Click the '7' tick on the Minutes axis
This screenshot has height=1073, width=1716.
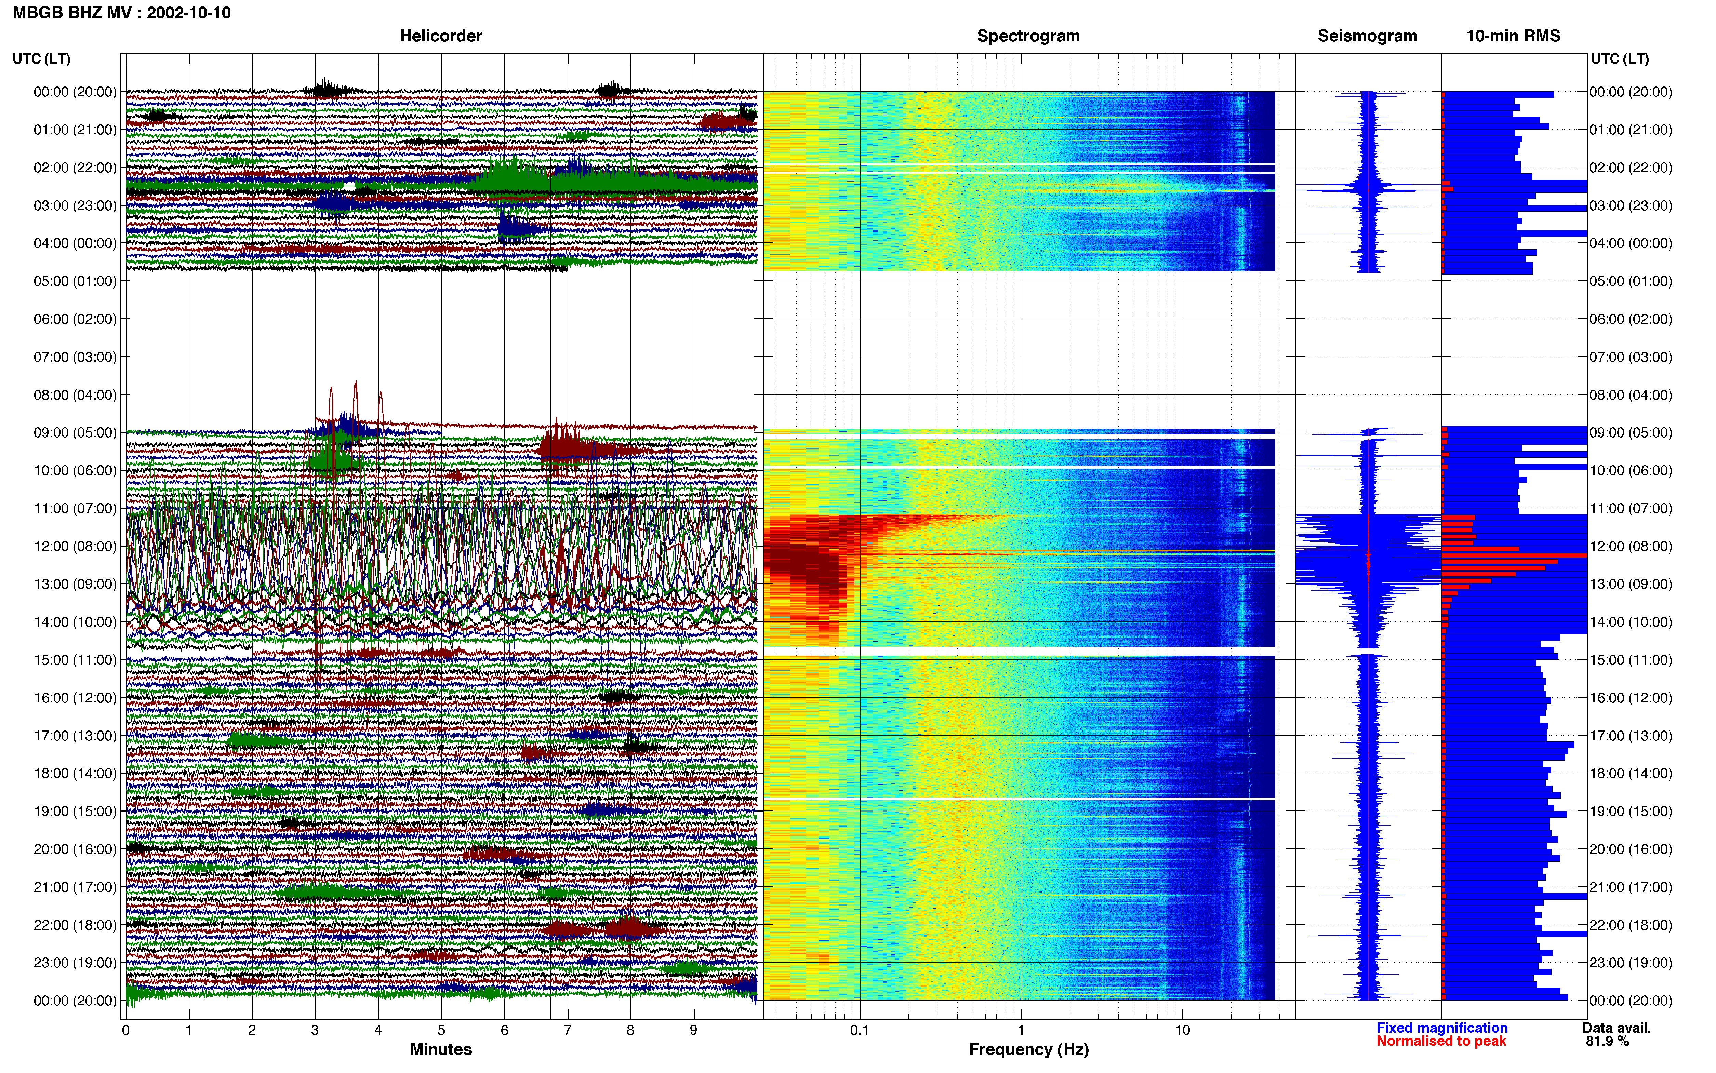(x=568, y=1030)
